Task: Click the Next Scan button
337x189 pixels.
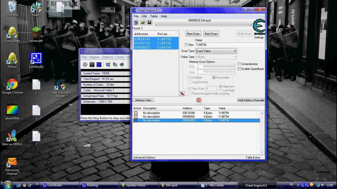Action: 211,34
